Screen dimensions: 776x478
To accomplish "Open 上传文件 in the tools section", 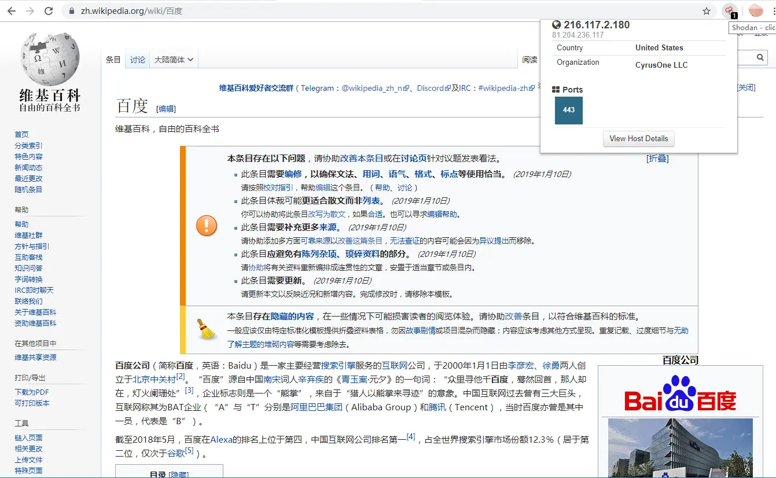I will pos(28,459).
